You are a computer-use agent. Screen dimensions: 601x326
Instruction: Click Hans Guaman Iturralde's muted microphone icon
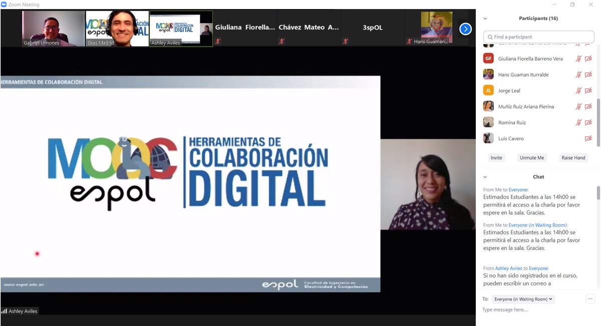tap(578, 75)
